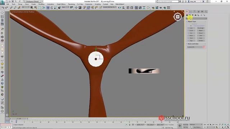Image resolution: width=230 pixels, height=129 pixels.
Task: Switch to the Hierarchy command panel tab
Action: pos(194,11)
